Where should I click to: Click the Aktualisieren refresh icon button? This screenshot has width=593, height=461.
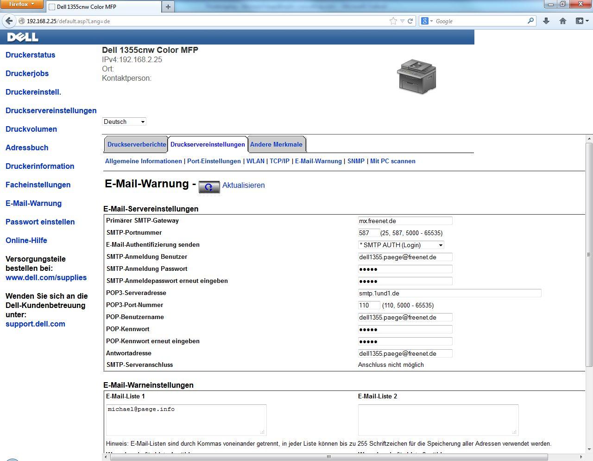click(209, 186)
